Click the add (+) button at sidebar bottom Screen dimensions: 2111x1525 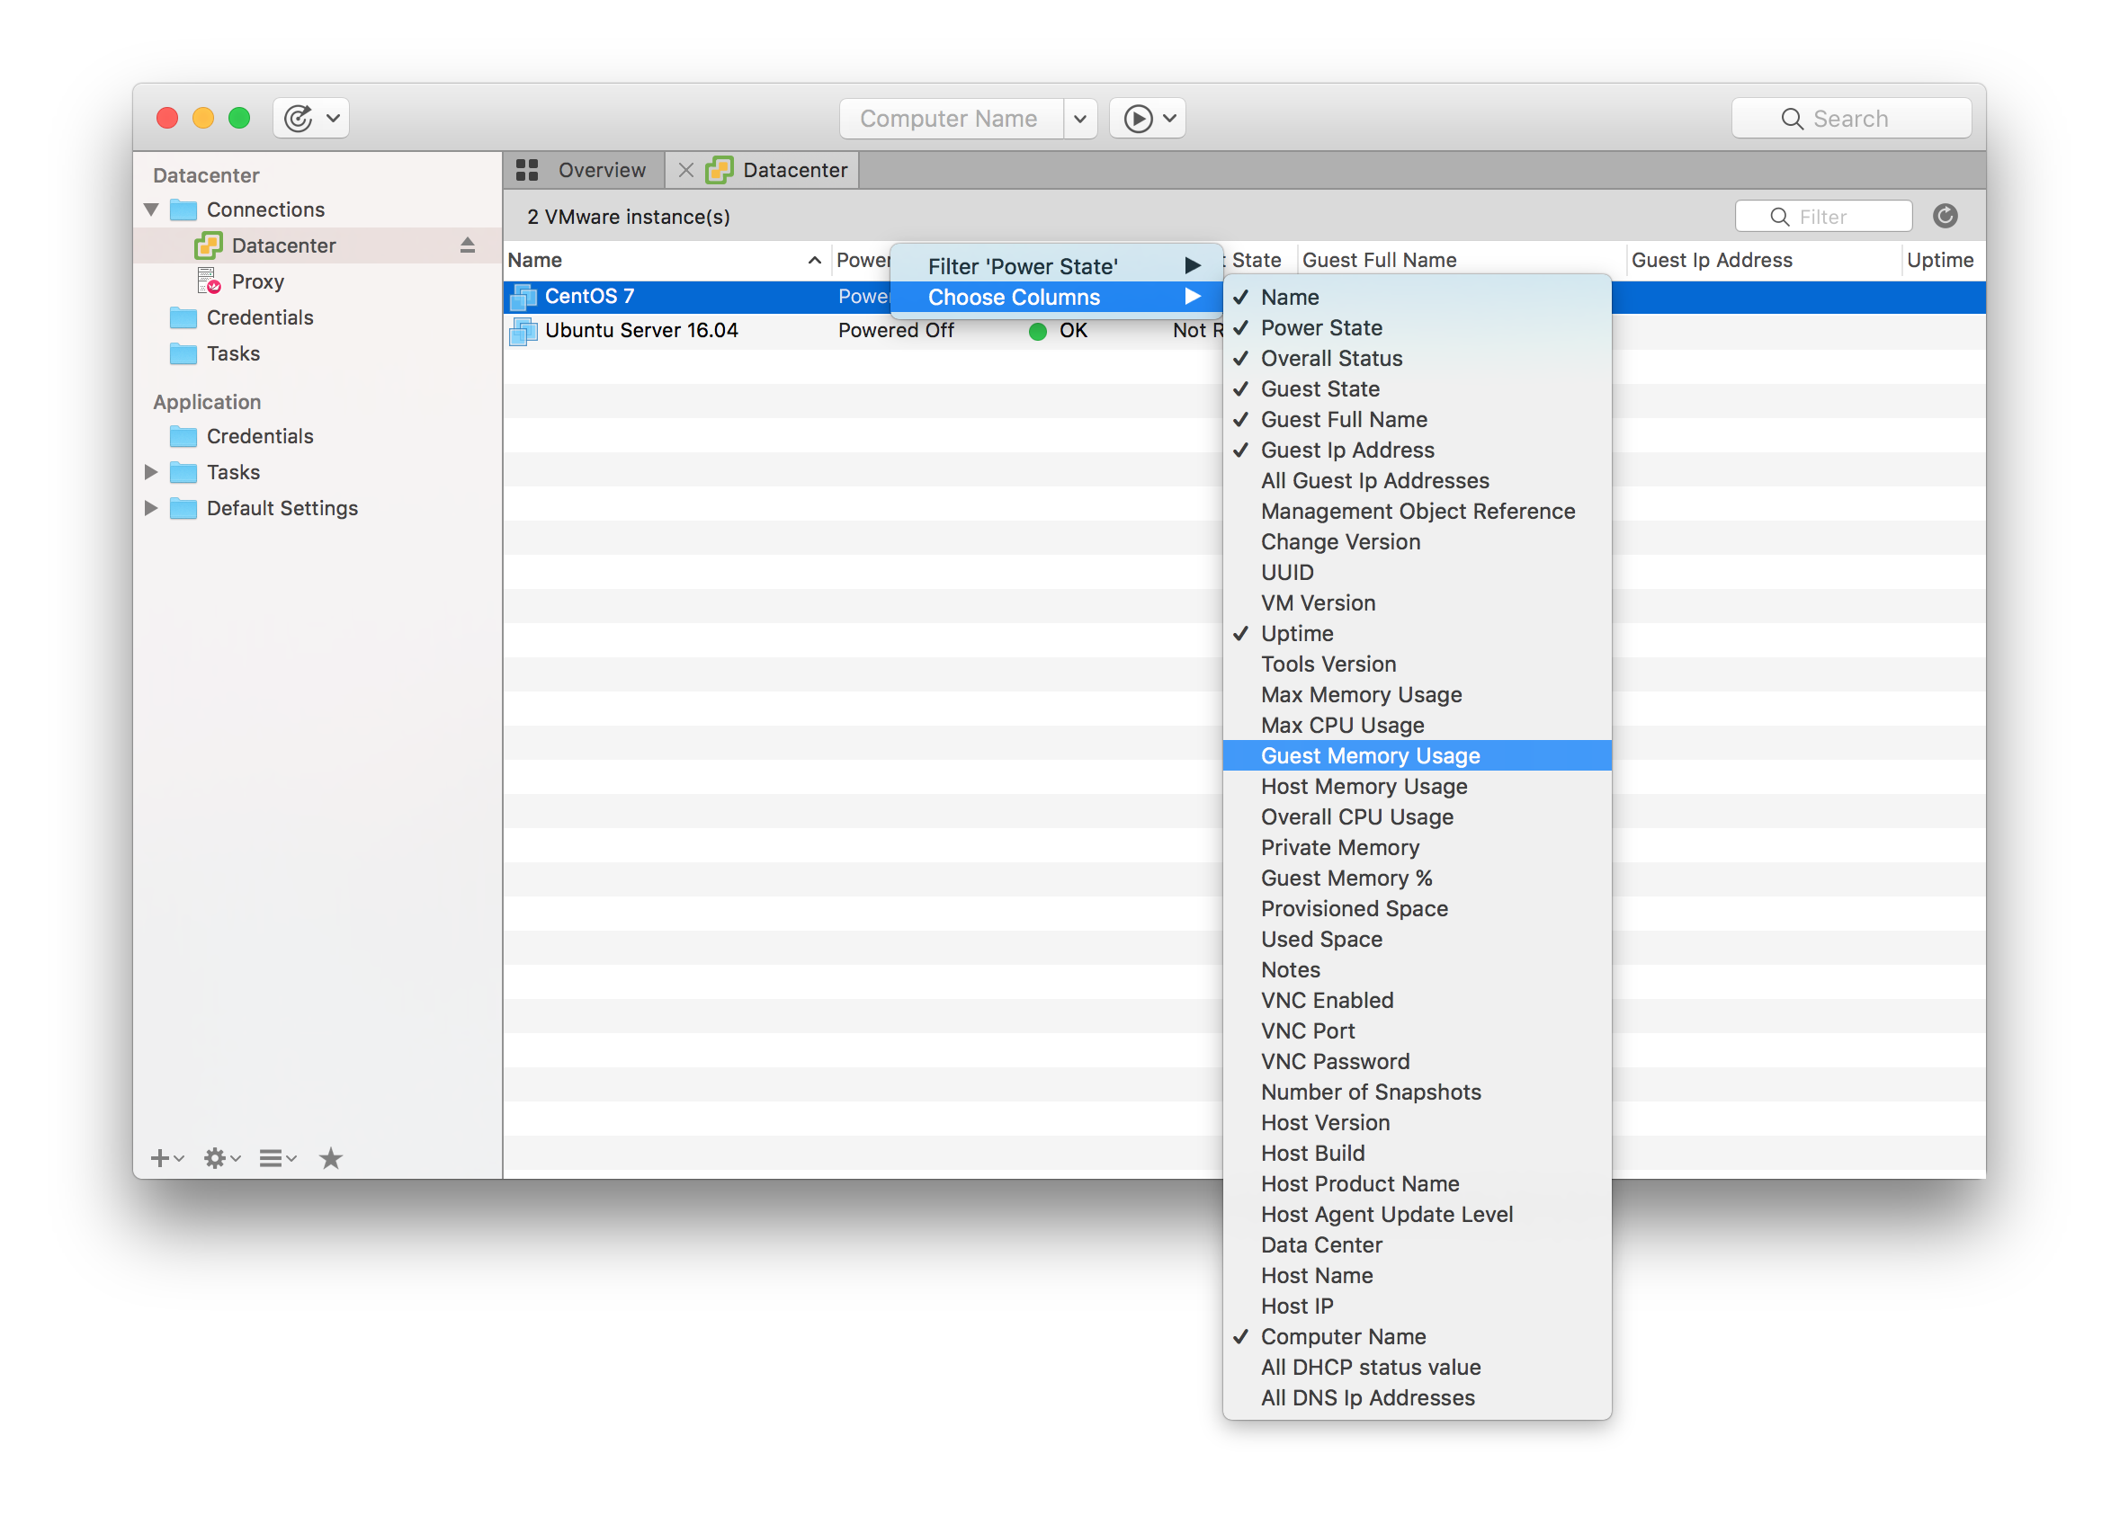pyautogui.click(x=166, y=1158)
